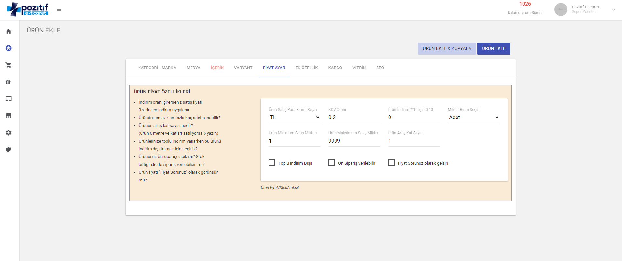Click the color palette sidebar icon
The height and width of the screenshot is (261, 622).
coord(8,149)
